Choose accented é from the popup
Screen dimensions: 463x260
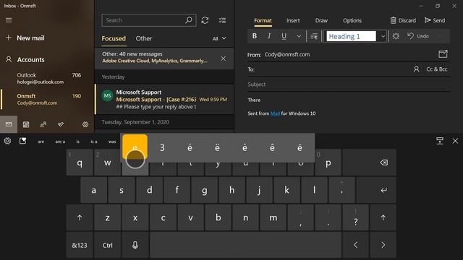click(x=190, y=147)
